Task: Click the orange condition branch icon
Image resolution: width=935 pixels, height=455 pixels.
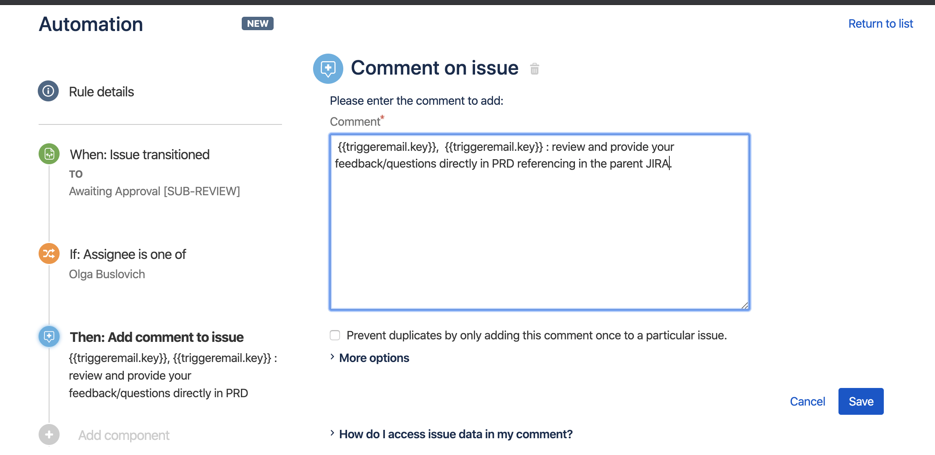Action: [48, 253]
